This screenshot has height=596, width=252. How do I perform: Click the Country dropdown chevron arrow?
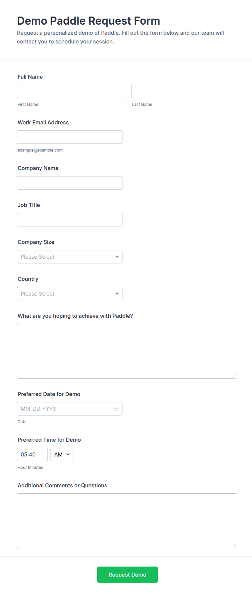(117, 294)
